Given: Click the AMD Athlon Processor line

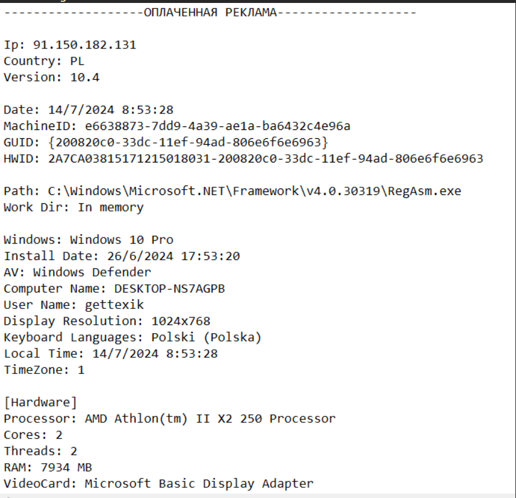Looking at the screenshot, I should pyautogui.click(x=169, y=419).
